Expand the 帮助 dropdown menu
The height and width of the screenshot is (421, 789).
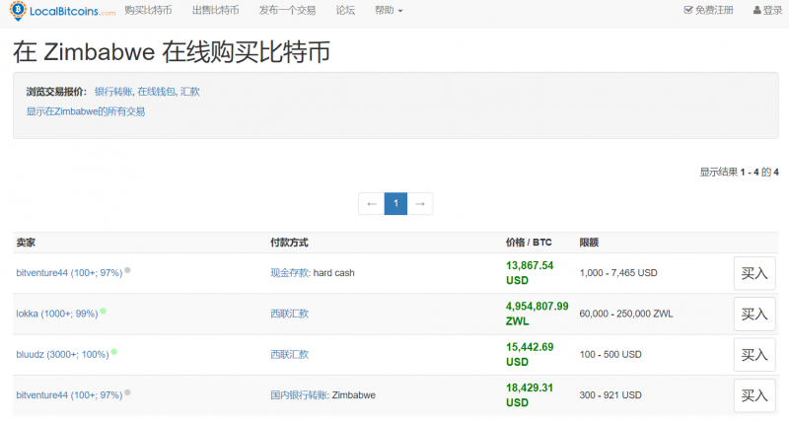point(389,10)
